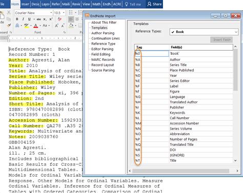Toggle Underline formatting in Word ribbon
Screen dimensions: 243x193
click(x=29, y=19)
